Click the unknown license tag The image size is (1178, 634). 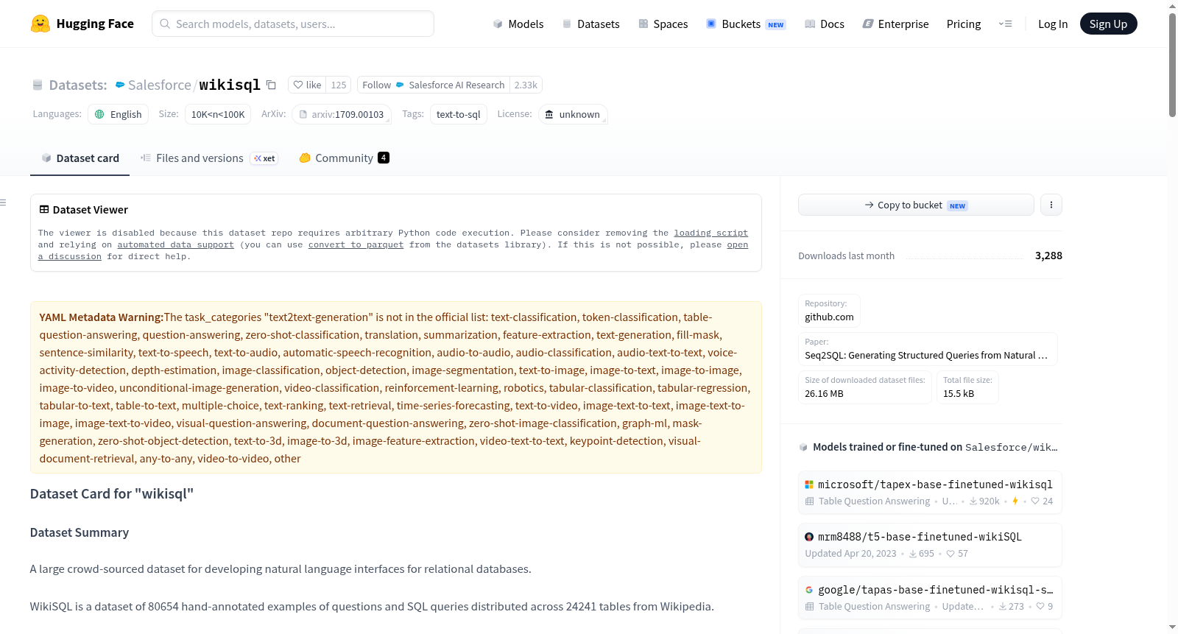[572, 114]
